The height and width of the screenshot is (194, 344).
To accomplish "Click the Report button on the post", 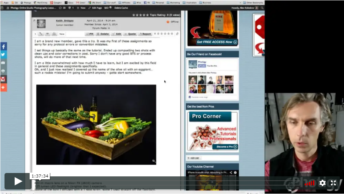I will pos(145,34).
